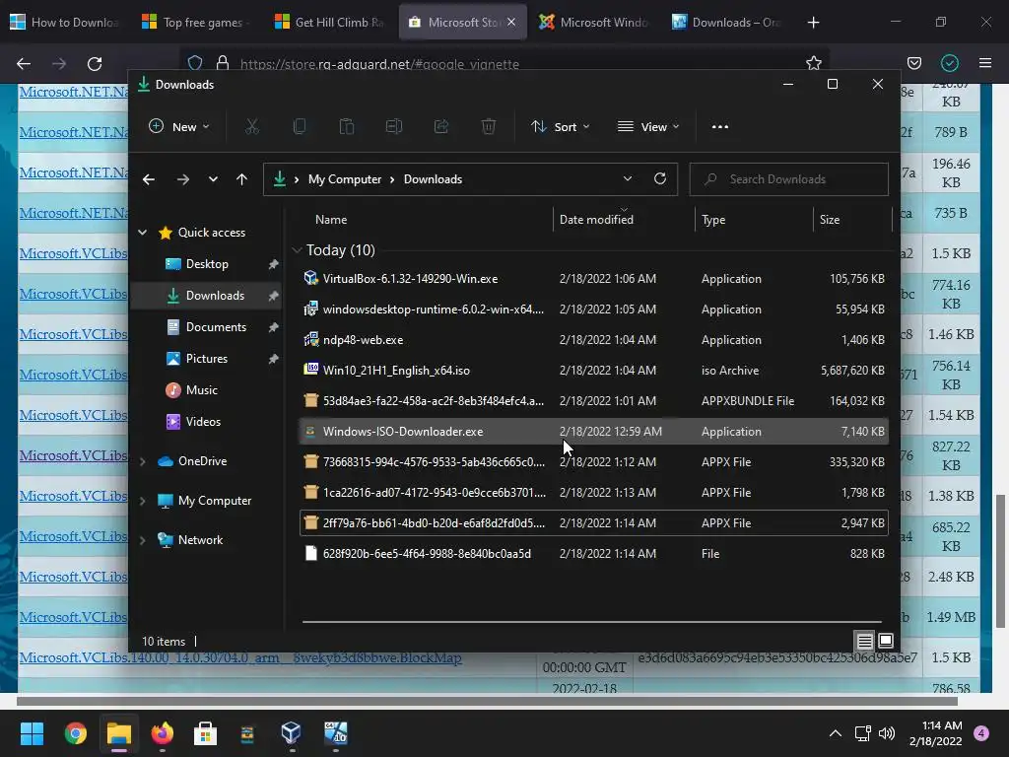Open the View dropdown menu
This screenshot has width=1009, height=757.
648,127
